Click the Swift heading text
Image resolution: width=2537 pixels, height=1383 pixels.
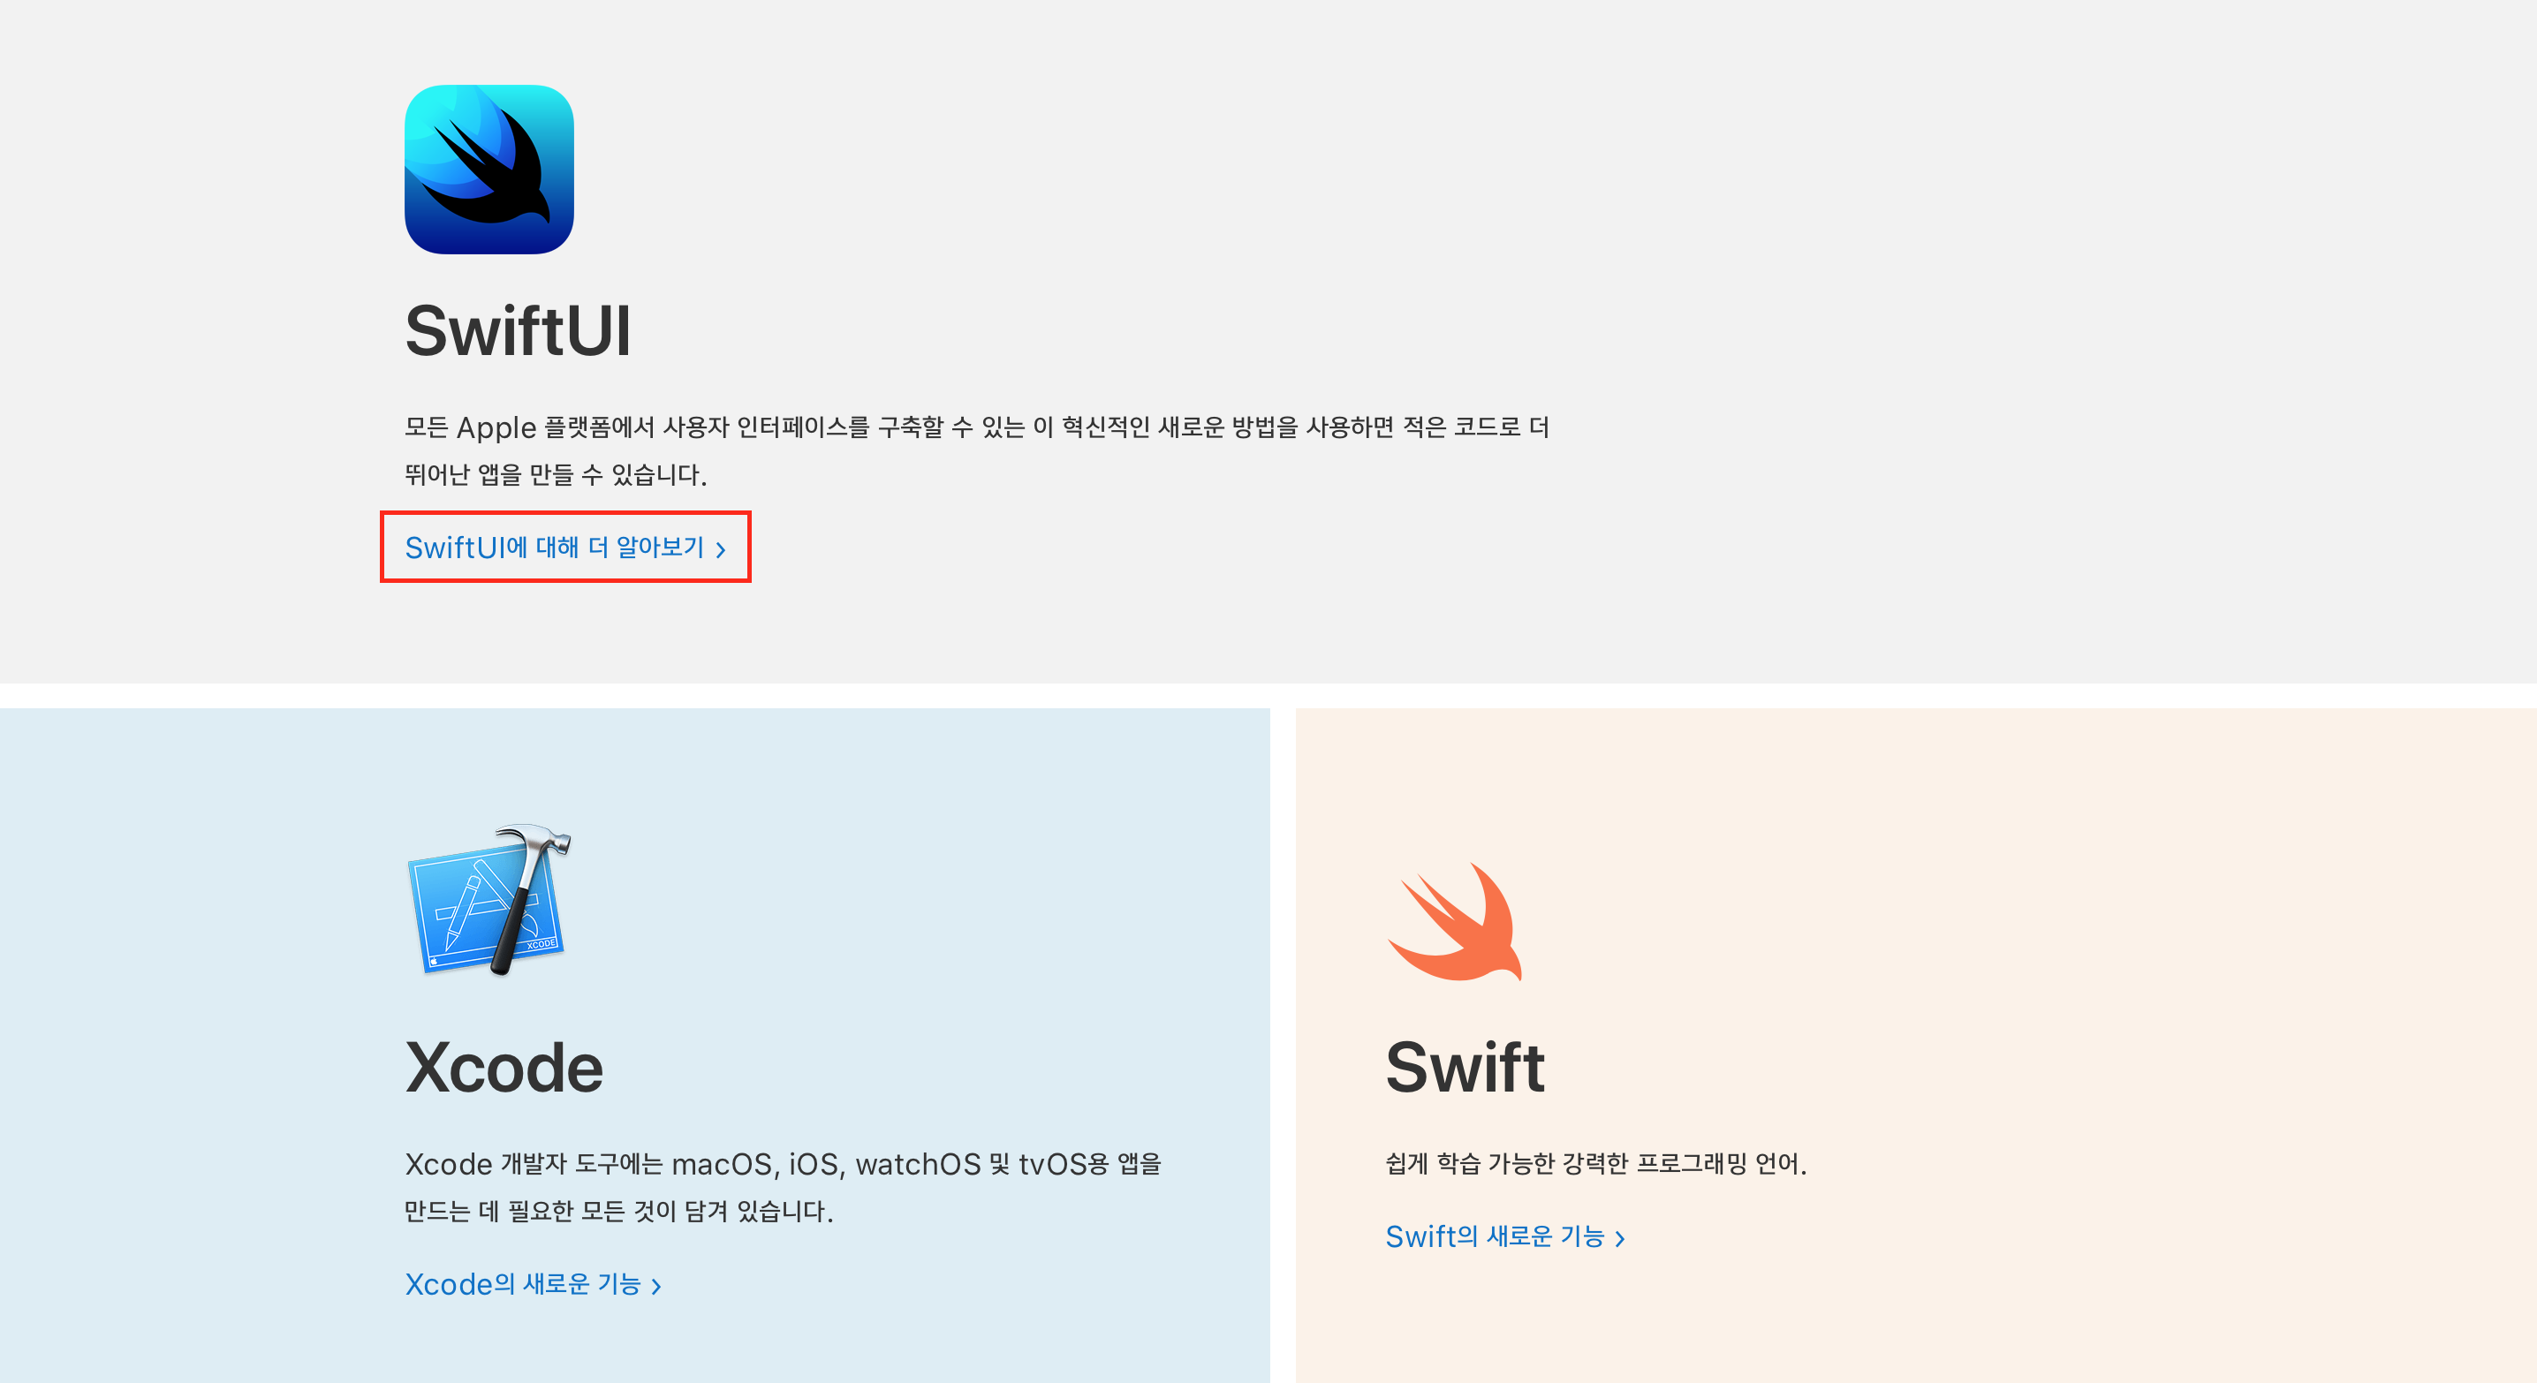point(1465,1067)
